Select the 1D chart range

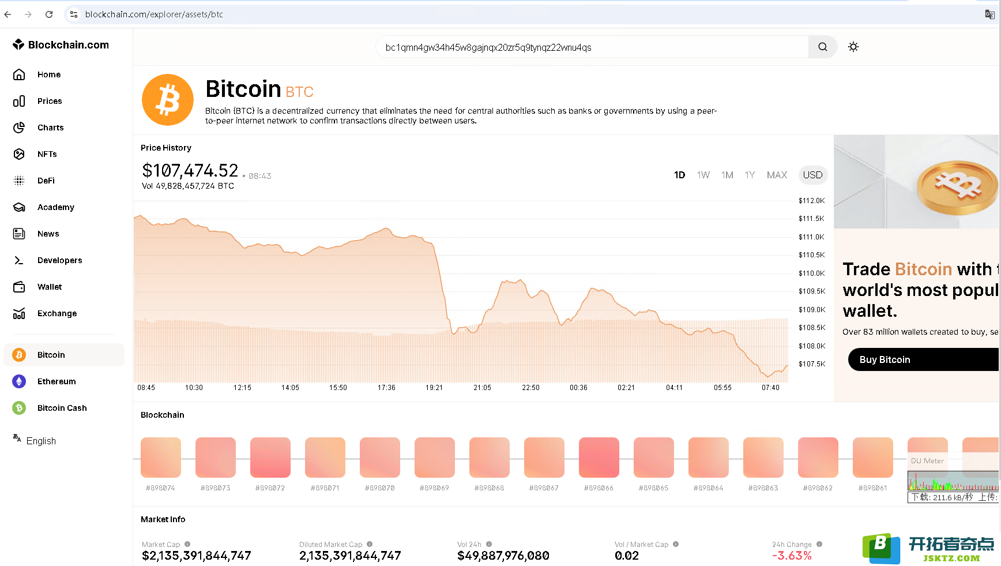click(x=680, y=175)
